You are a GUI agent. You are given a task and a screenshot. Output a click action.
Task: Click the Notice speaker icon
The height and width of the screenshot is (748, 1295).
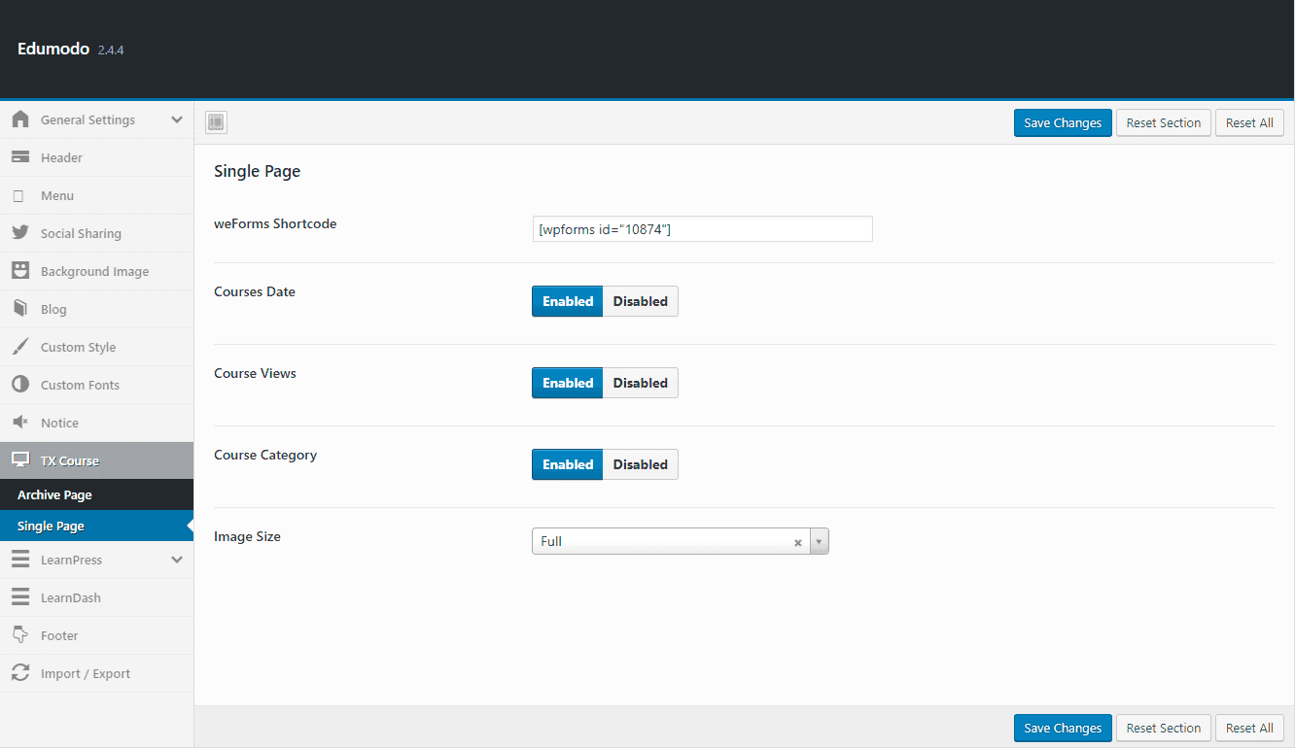tap(22, 423)
